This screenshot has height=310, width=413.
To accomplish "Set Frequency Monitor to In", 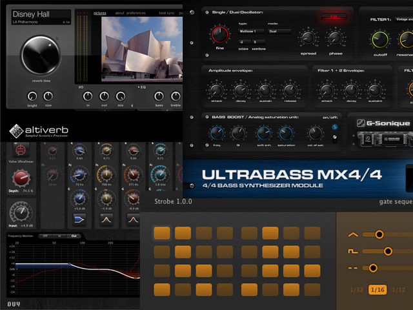I will 59,236.
